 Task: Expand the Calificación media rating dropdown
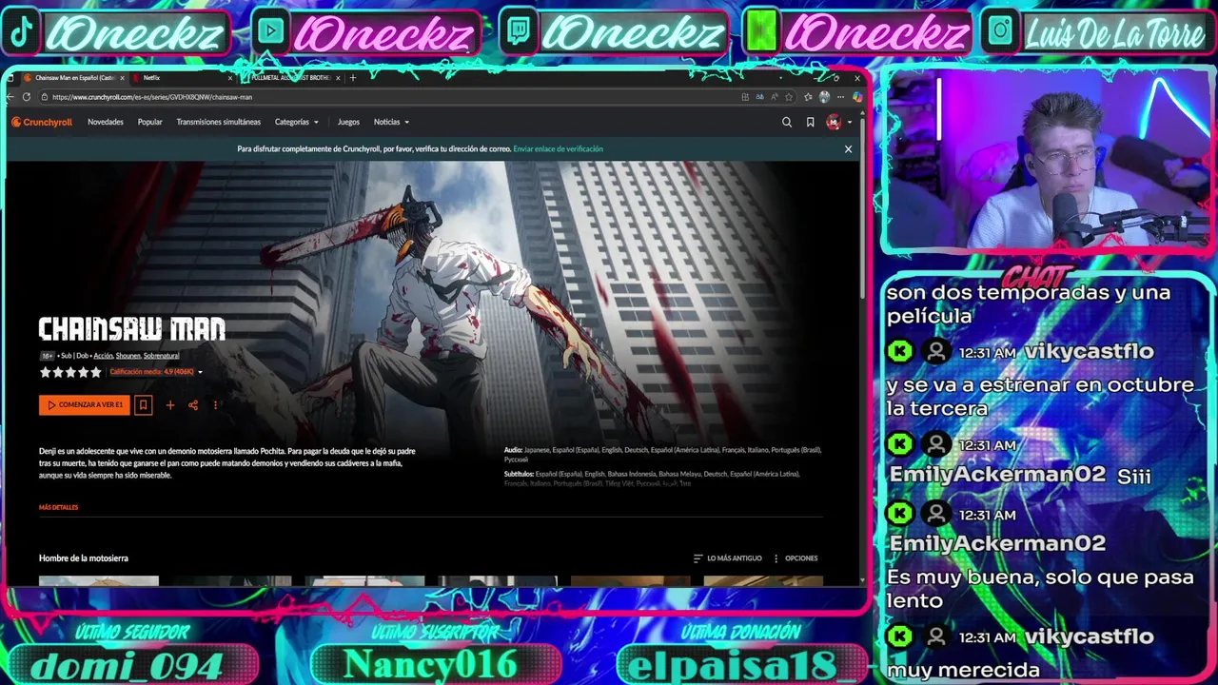click(156, 372)
